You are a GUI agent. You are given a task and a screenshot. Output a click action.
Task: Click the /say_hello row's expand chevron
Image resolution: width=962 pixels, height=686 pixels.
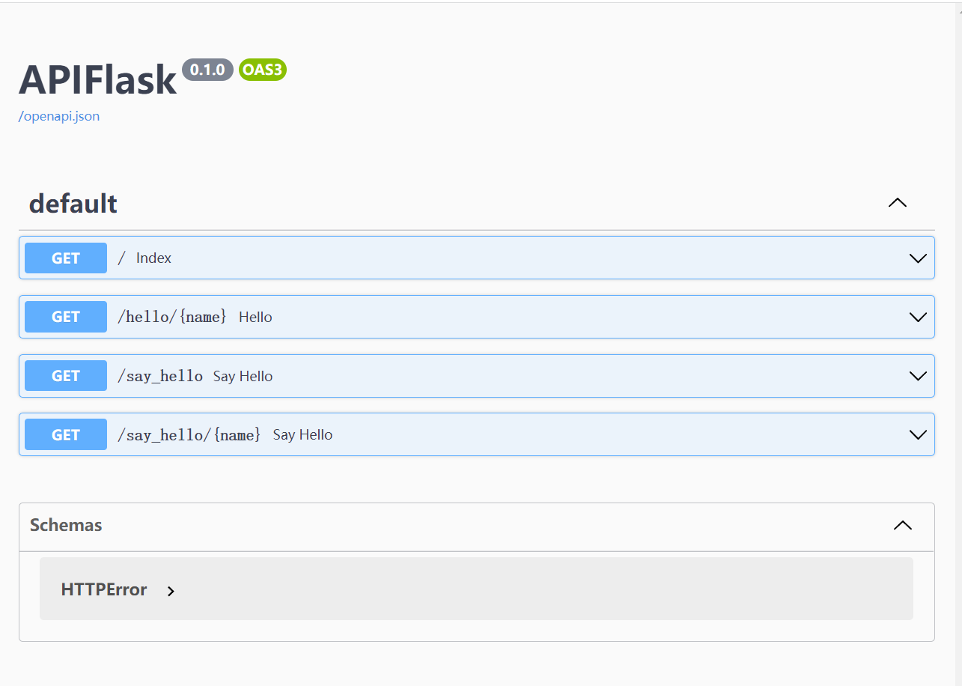(918, 376)
